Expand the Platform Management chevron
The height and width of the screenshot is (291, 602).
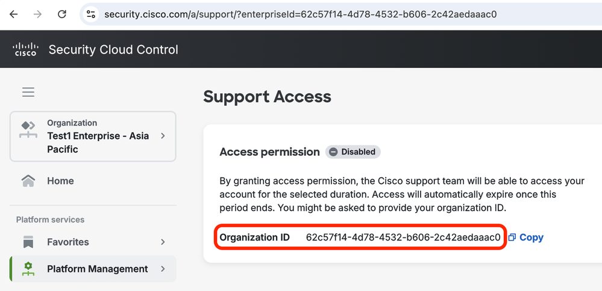click(x=163, y=269)
